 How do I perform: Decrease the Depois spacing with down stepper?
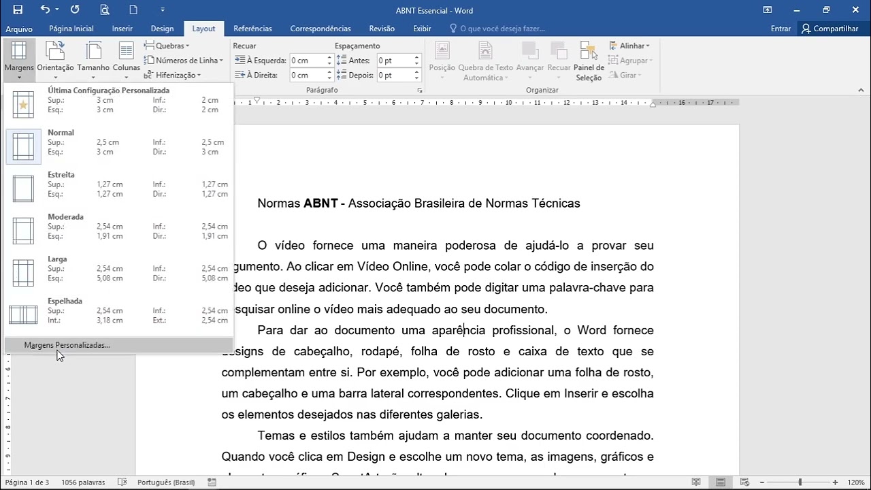[416, 78]
